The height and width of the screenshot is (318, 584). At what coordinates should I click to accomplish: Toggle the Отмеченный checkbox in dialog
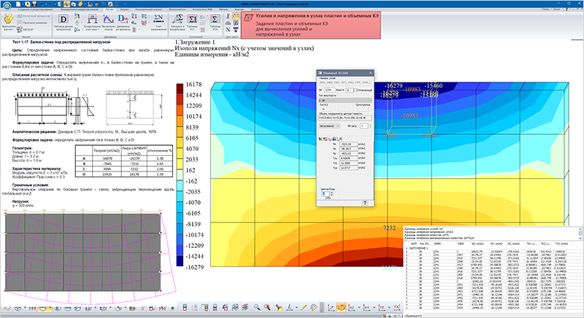356,90
